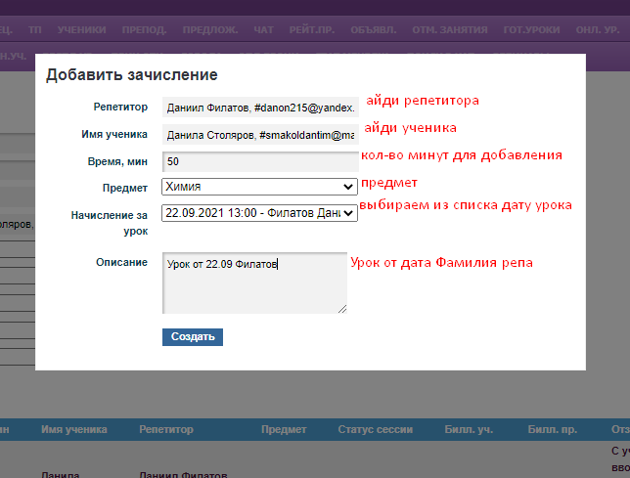
Task: Open the ОБЪЯВЛ. menu item
Action: [374, 30]
